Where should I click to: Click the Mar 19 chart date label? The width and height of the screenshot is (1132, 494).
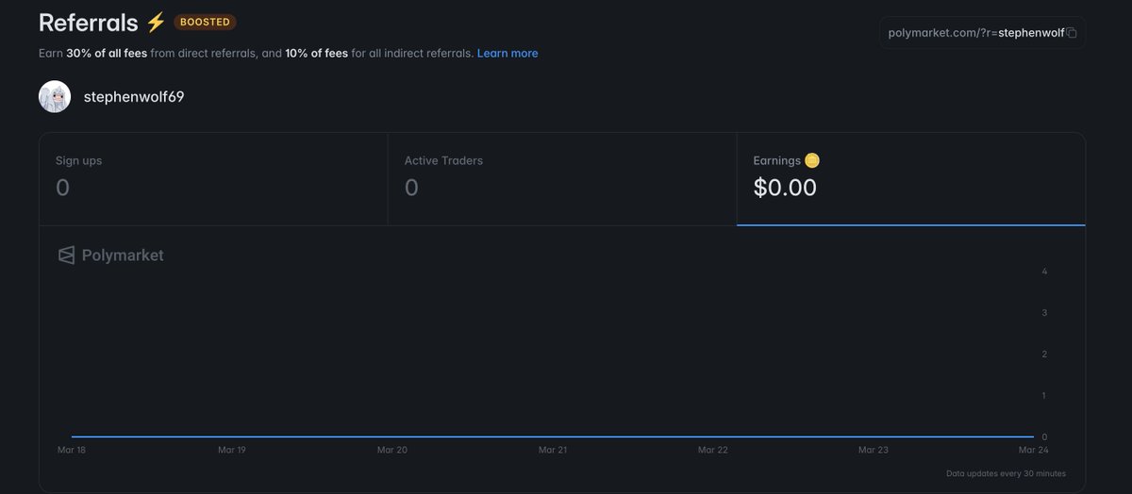(232, 451)
